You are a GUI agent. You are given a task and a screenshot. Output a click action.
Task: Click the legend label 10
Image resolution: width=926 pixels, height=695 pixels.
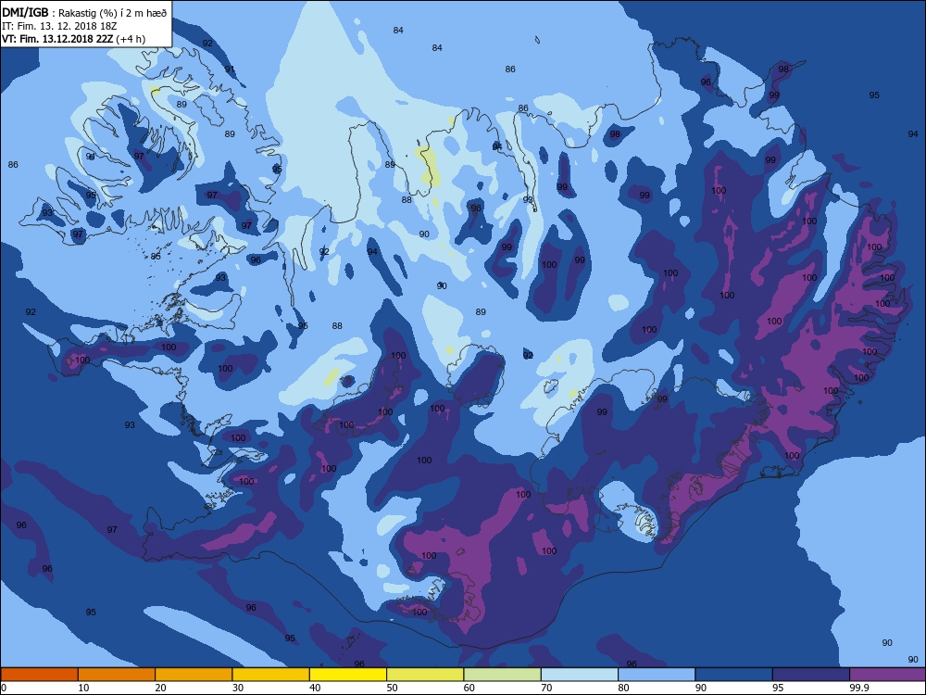pyautogui.click(x=83, y=688)
